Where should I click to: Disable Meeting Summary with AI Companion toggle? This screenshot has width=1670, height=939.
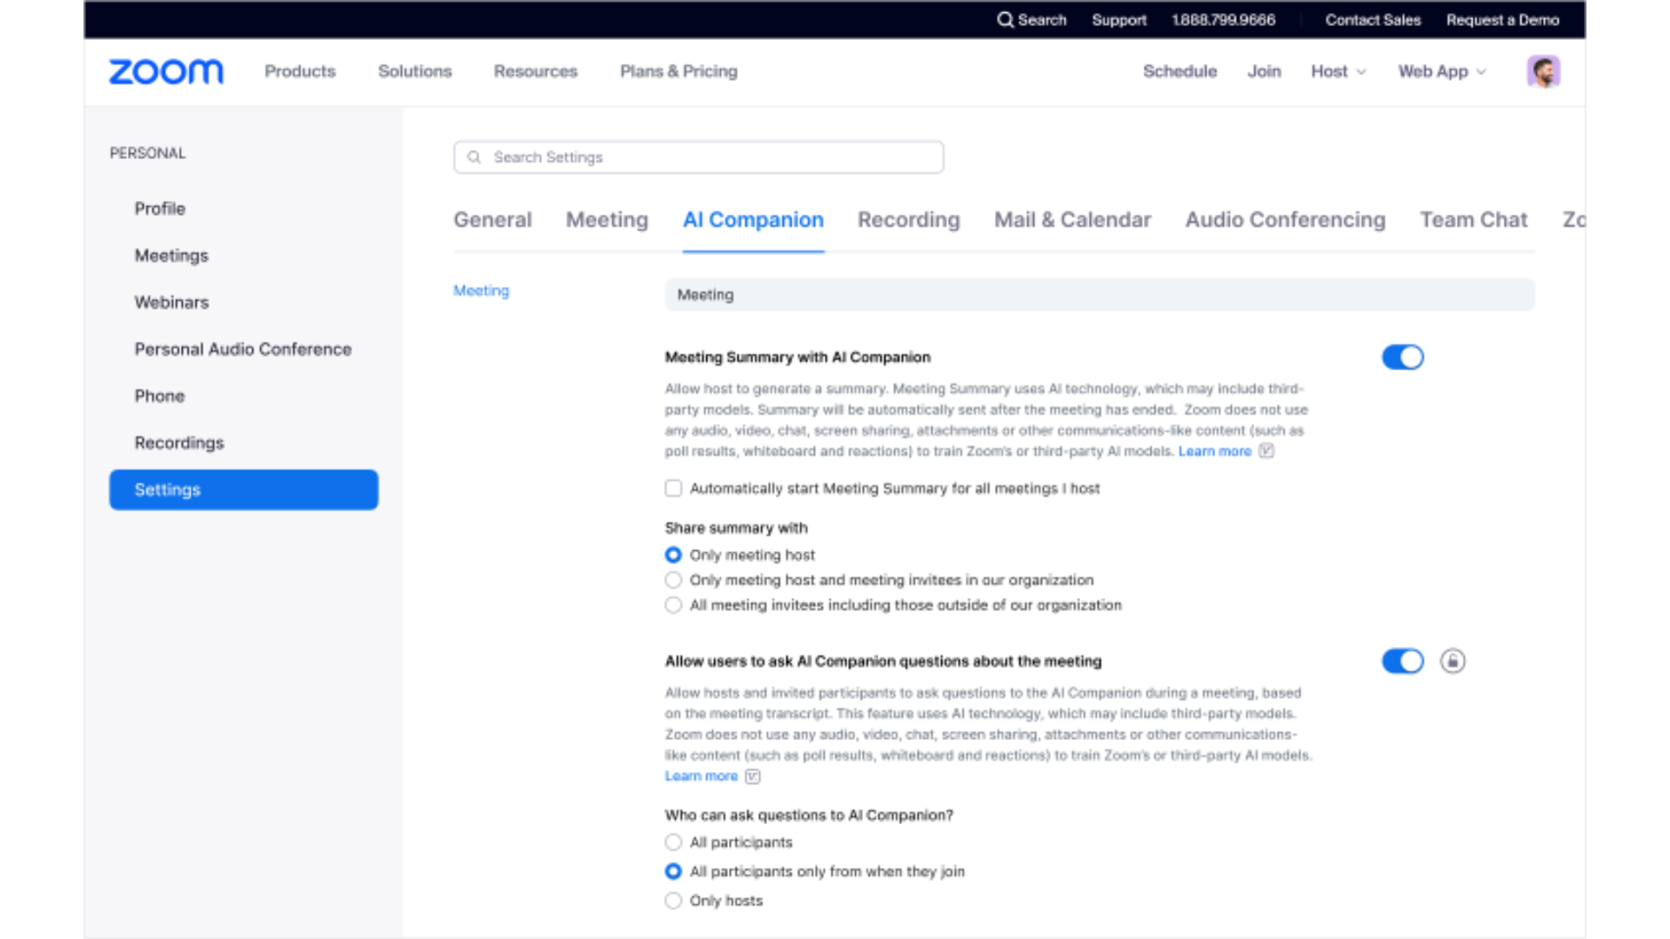tap(1402, 357)
